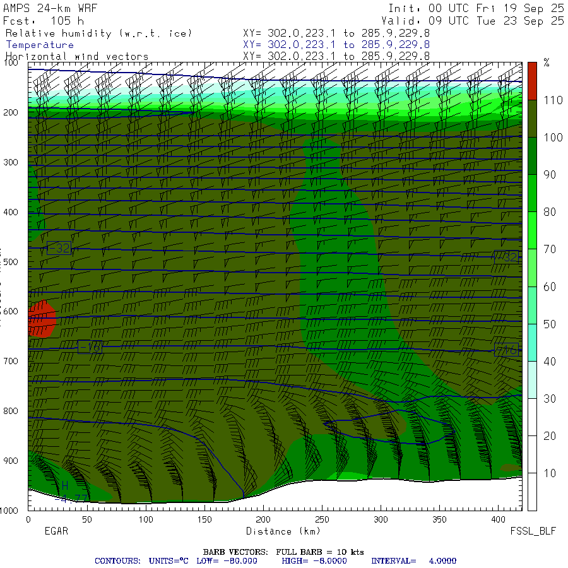Pick the dark green colorbar segment between 90 and 100

coord(532,156)
